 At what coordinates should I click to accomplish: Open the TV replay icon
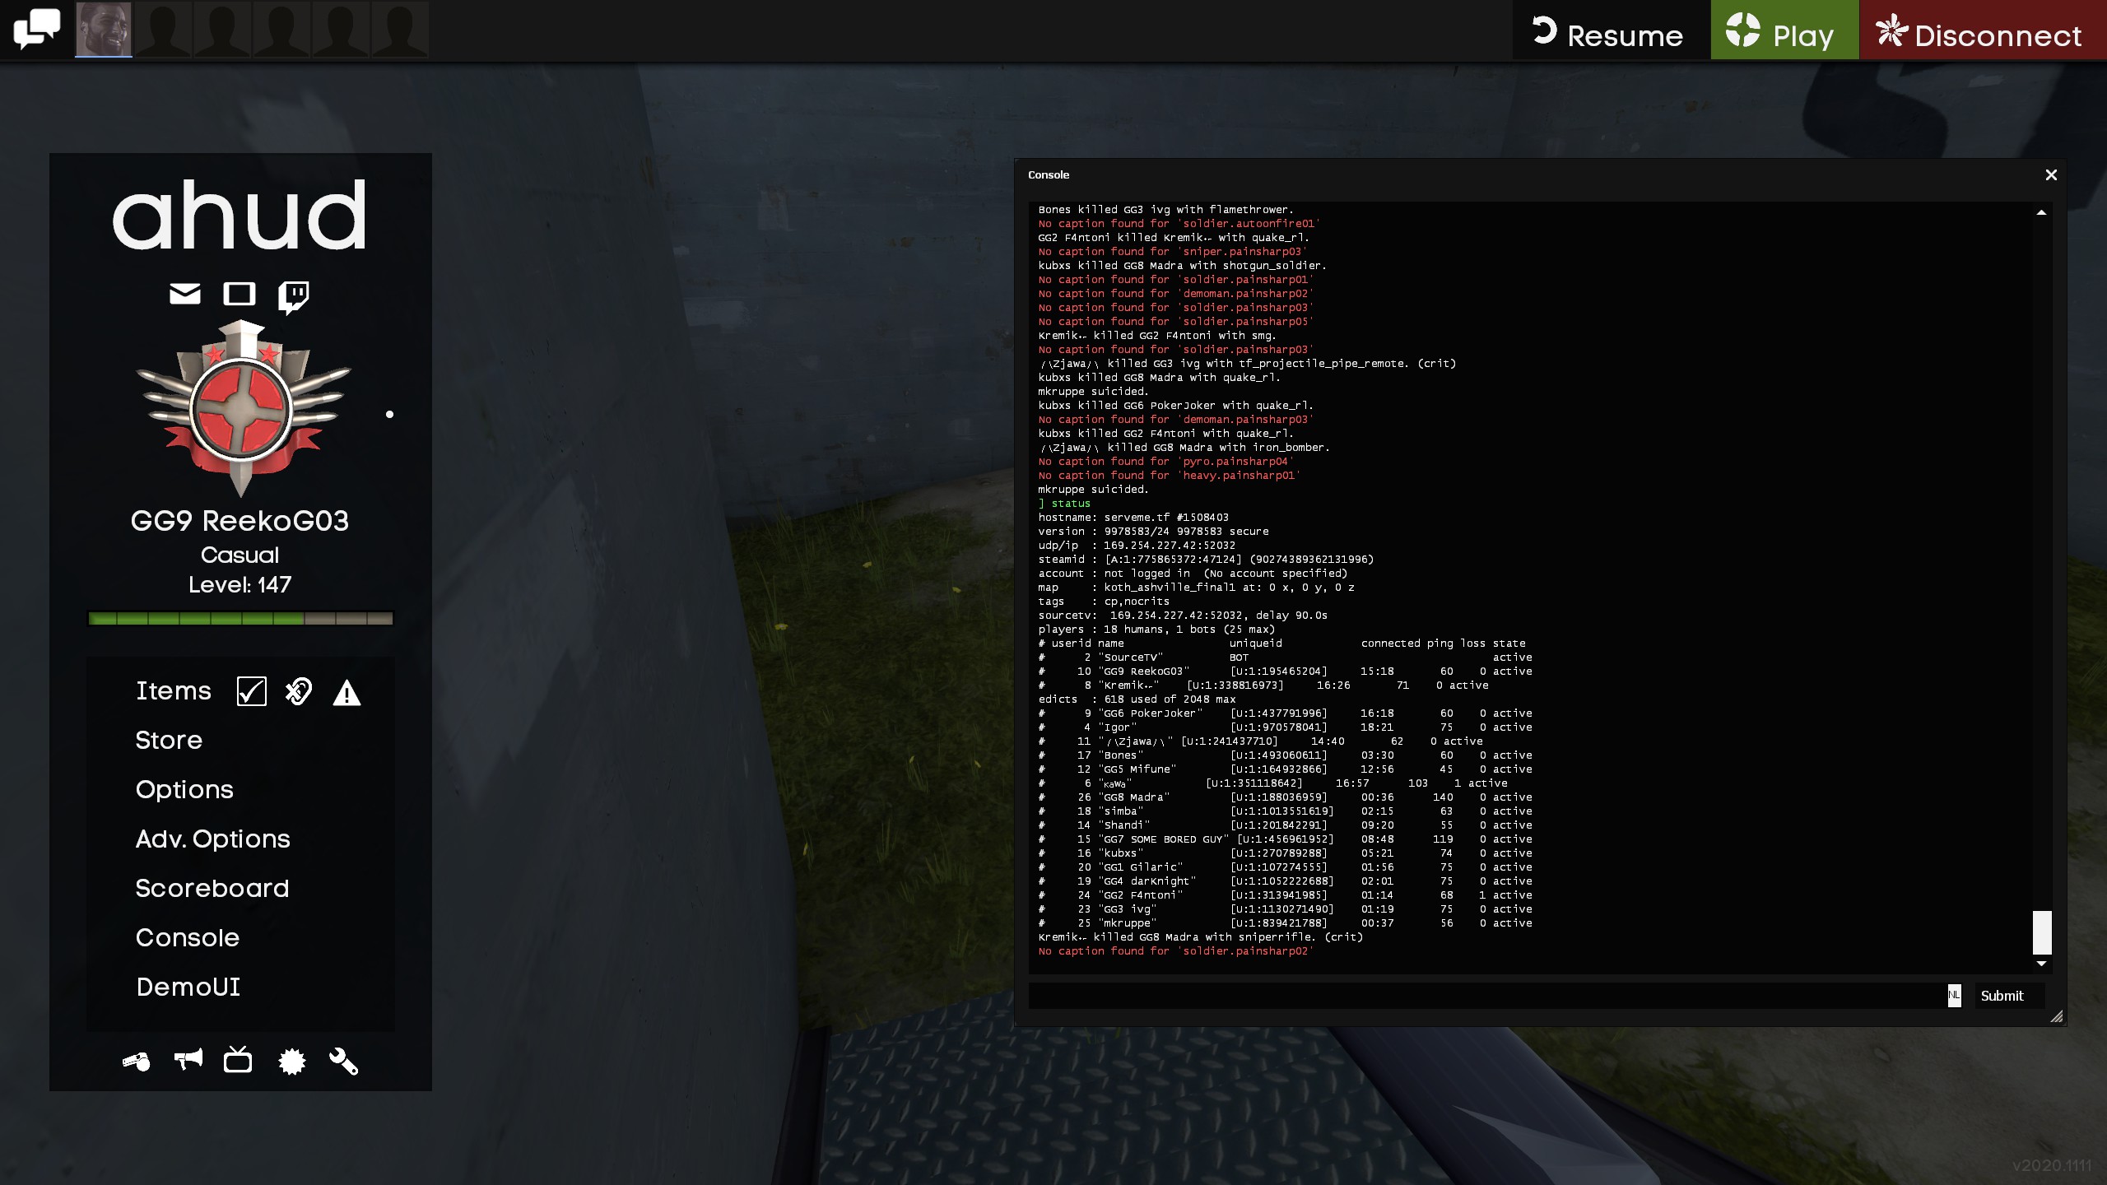coord(238,1060)
